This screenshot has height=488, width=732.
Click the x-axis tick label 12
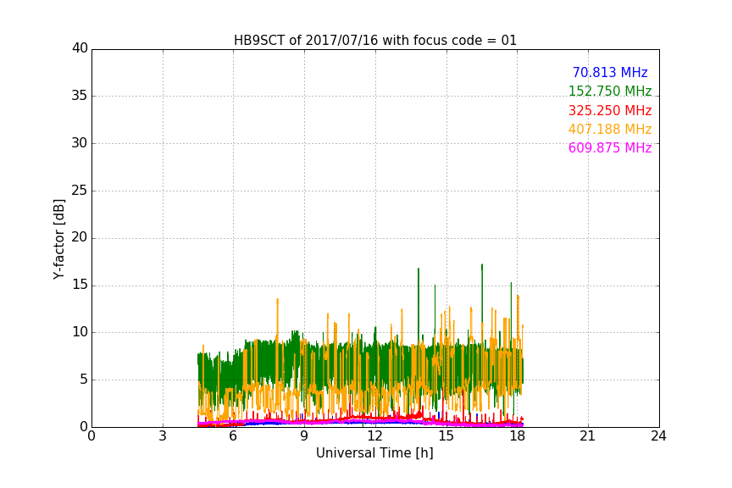[x=374, y=436]
